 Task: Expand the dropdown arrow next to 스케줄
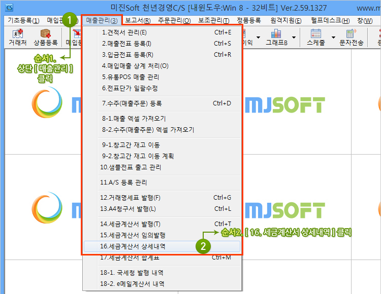[x=333, y=38]
